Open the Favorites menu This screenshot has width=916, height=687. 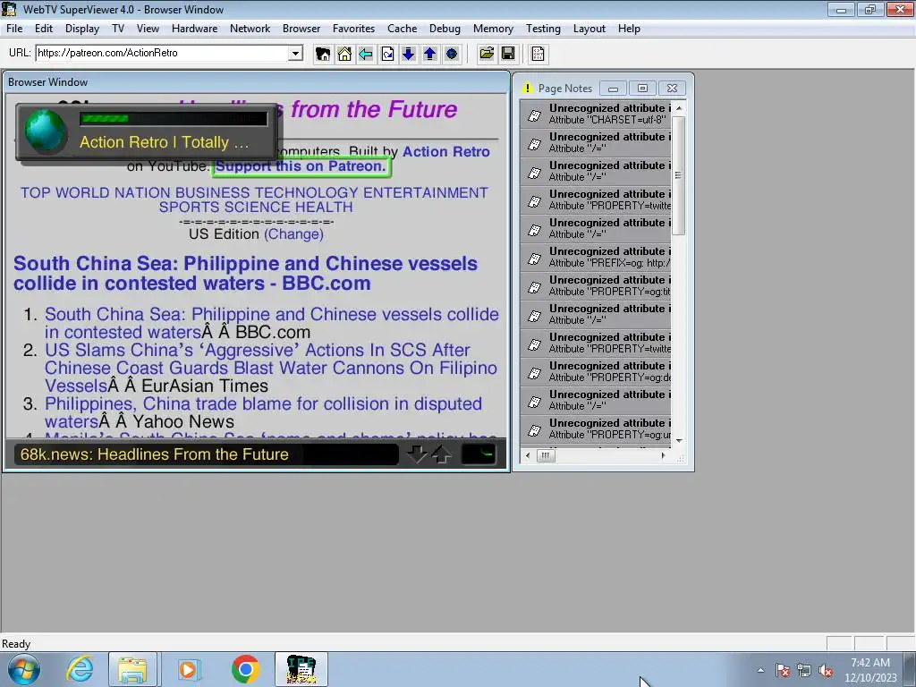[x=353, y=29]
